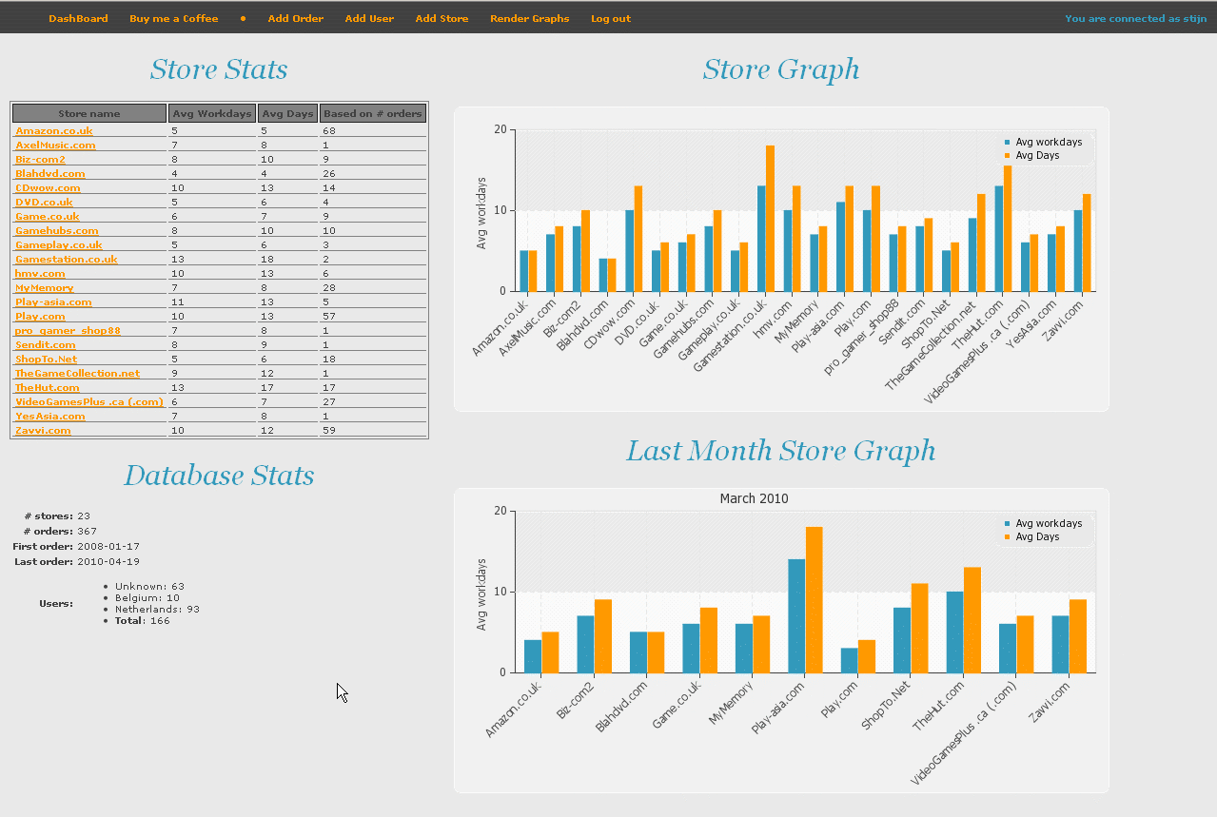Click the Last Month Store Graph heading
Screen dimensions: 1217x817
(x=781, y=451)
